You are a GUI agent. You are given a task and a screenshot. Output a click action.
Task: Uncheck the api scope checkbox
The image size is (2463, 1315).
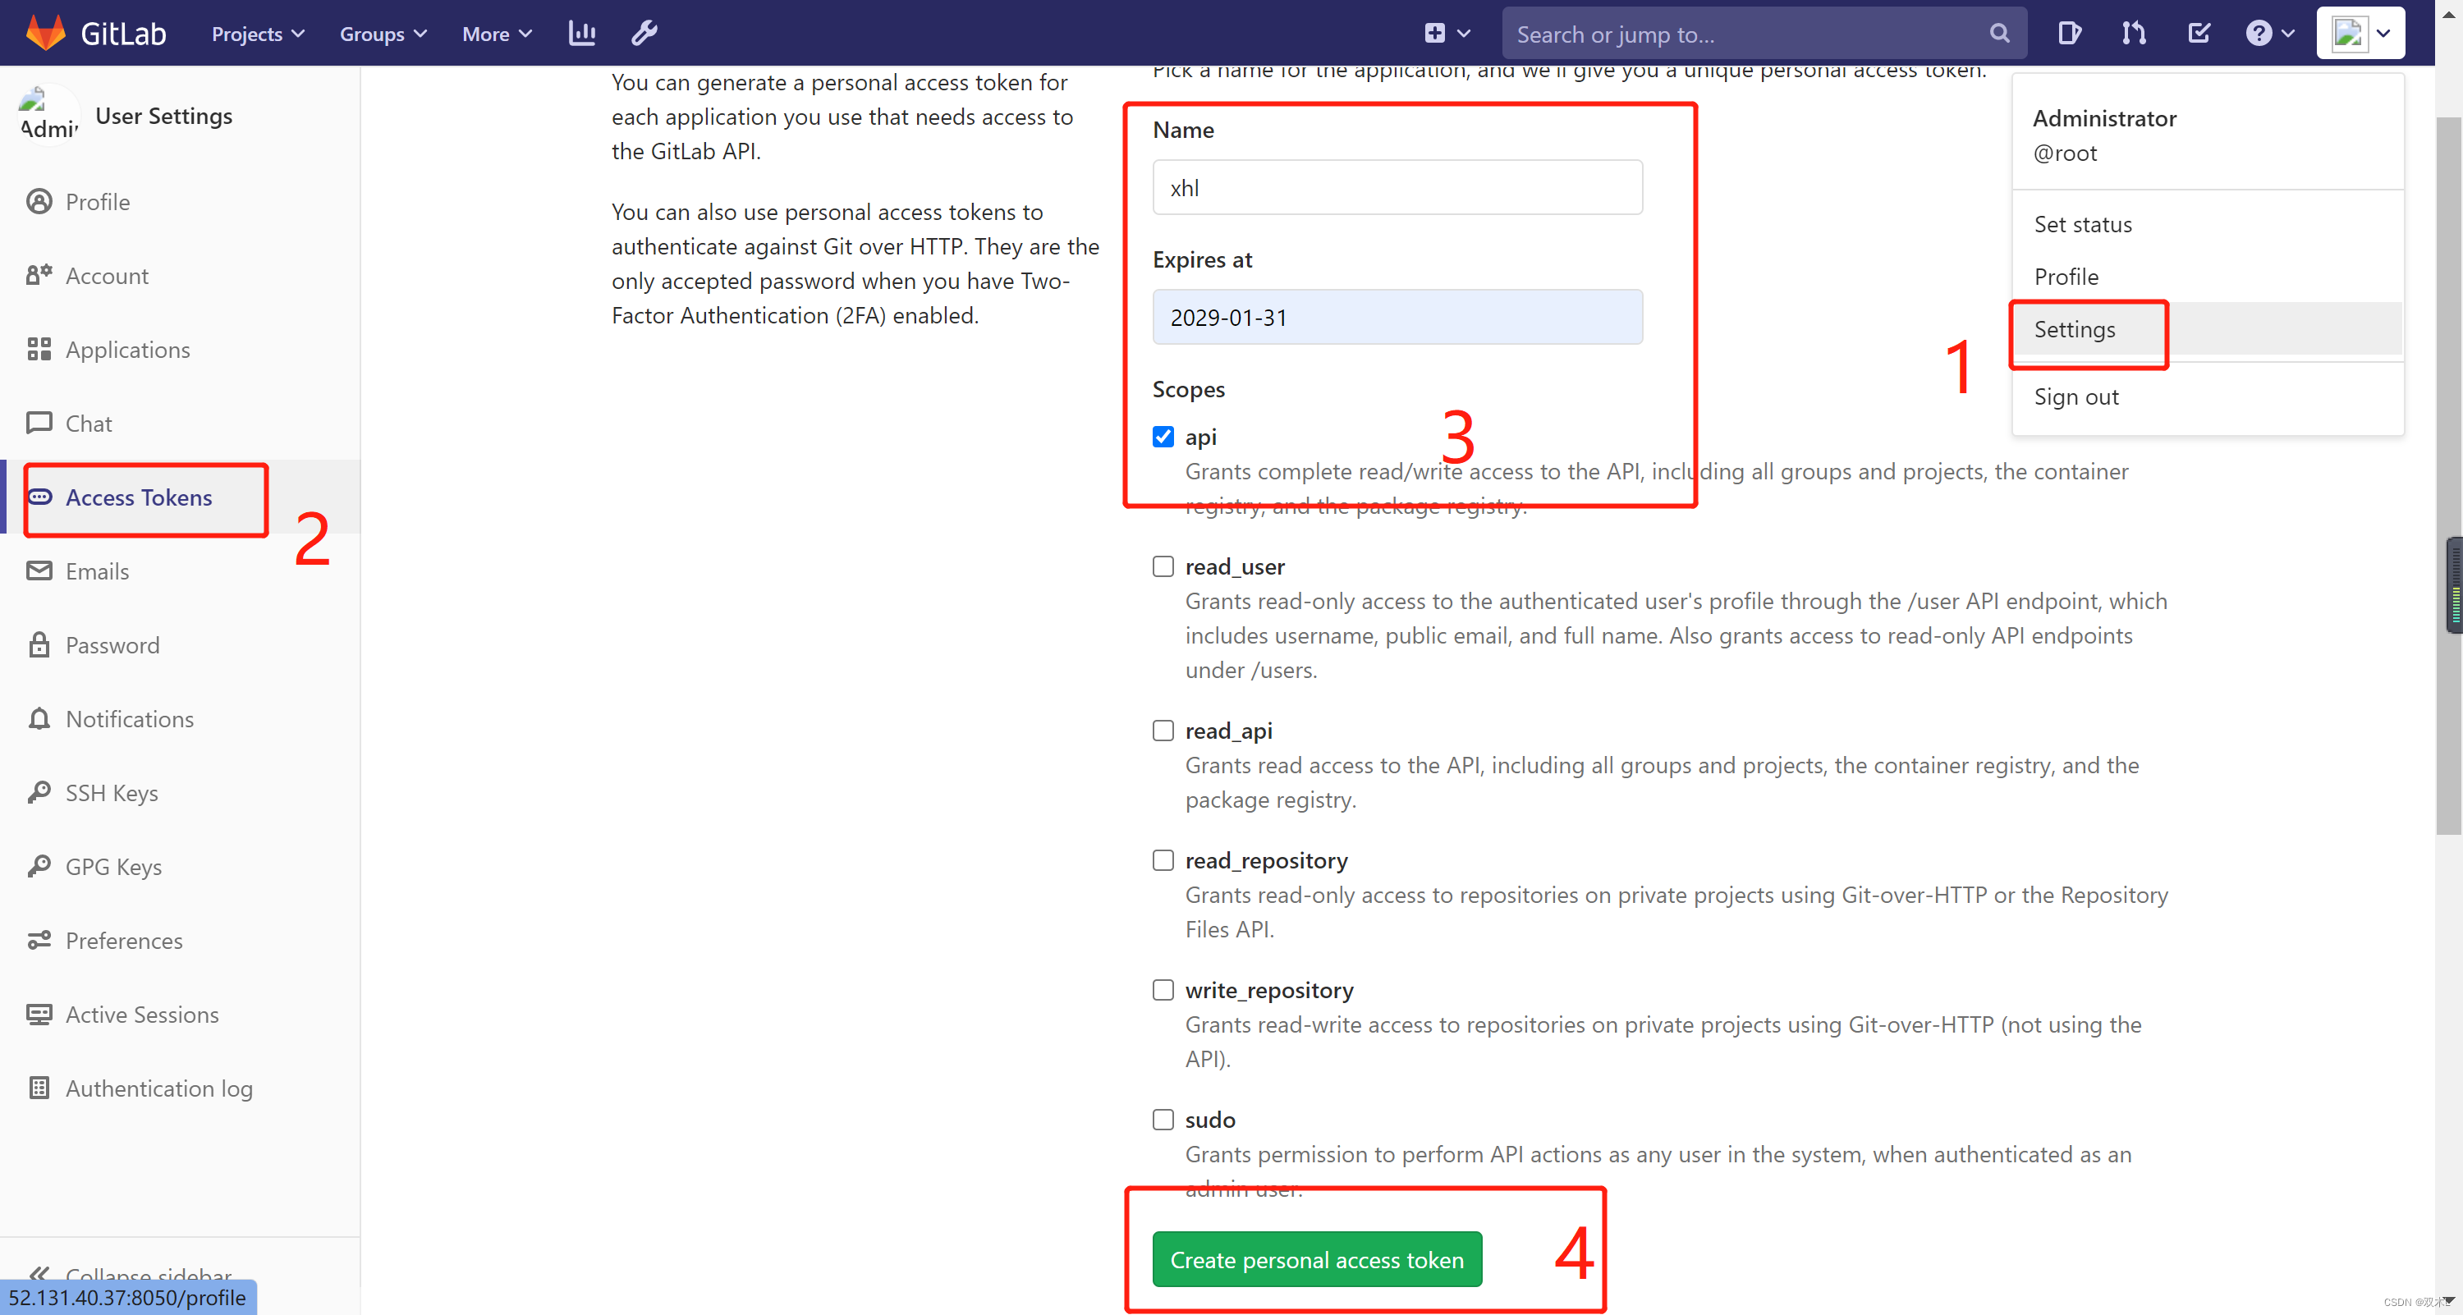1163,437
